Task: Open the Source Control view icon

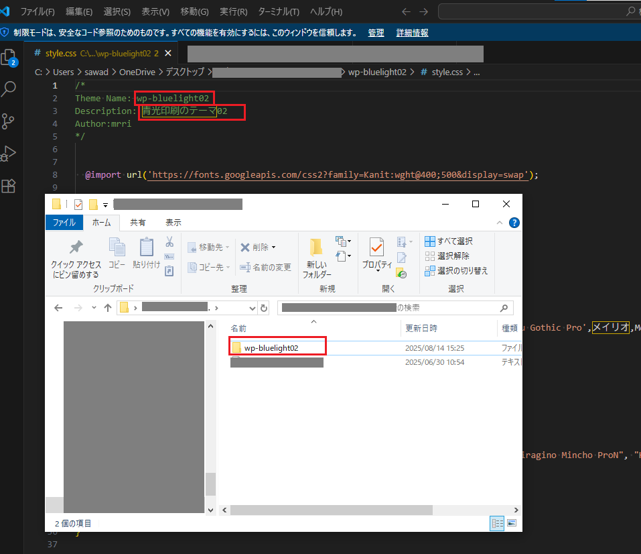Action: point(9,121)
